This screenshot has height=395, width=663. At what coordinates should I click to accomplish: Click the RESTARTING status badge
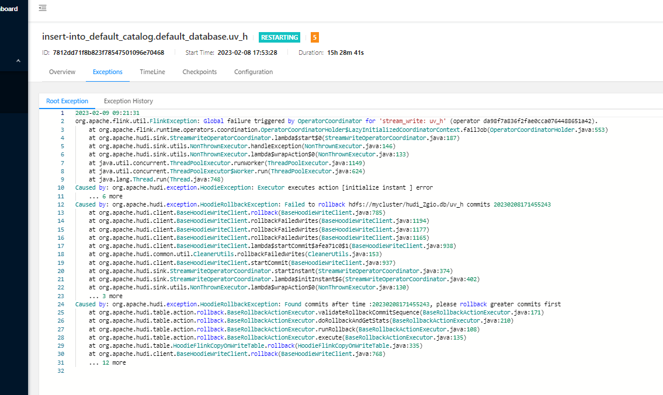[279, 37]
